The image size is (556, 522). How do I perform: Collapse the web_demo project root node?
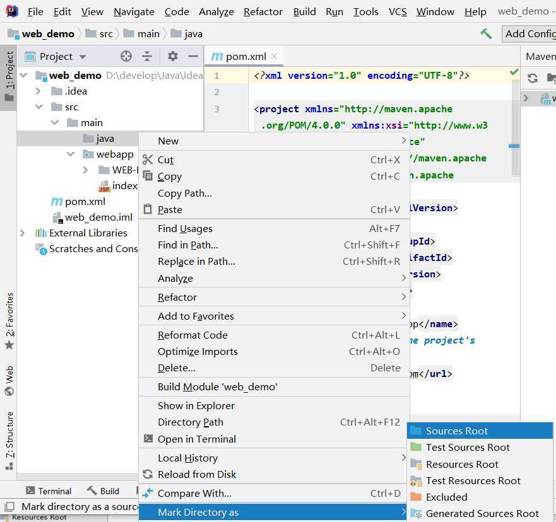[24, 75]
